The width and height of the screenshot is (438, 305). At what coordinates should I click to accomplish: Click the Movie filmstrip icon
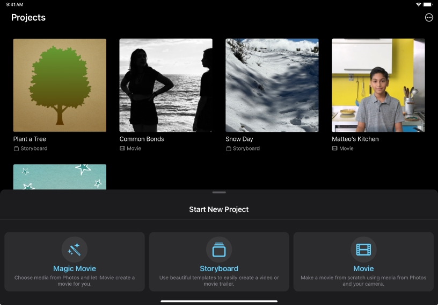point(363,250)
